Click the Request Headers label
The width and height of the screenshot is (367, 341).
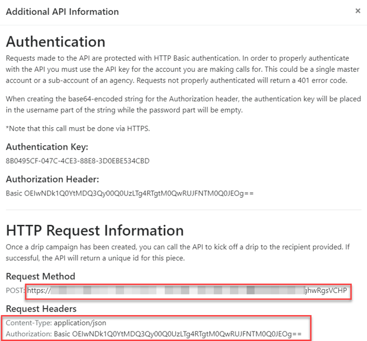click(41, 309)
